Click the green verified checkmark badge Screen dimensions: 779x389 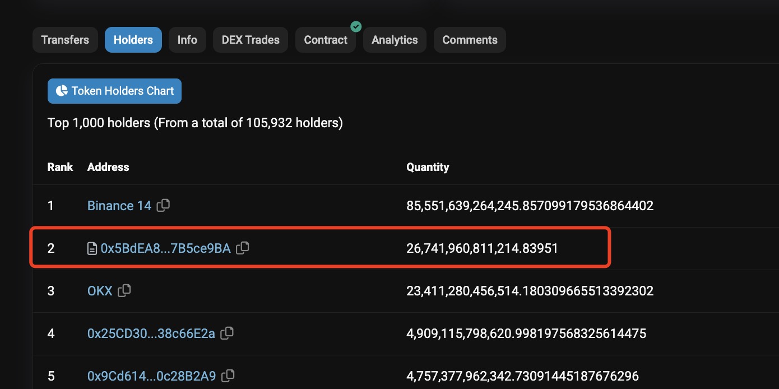pyautogui.click(x=356, y=26)
